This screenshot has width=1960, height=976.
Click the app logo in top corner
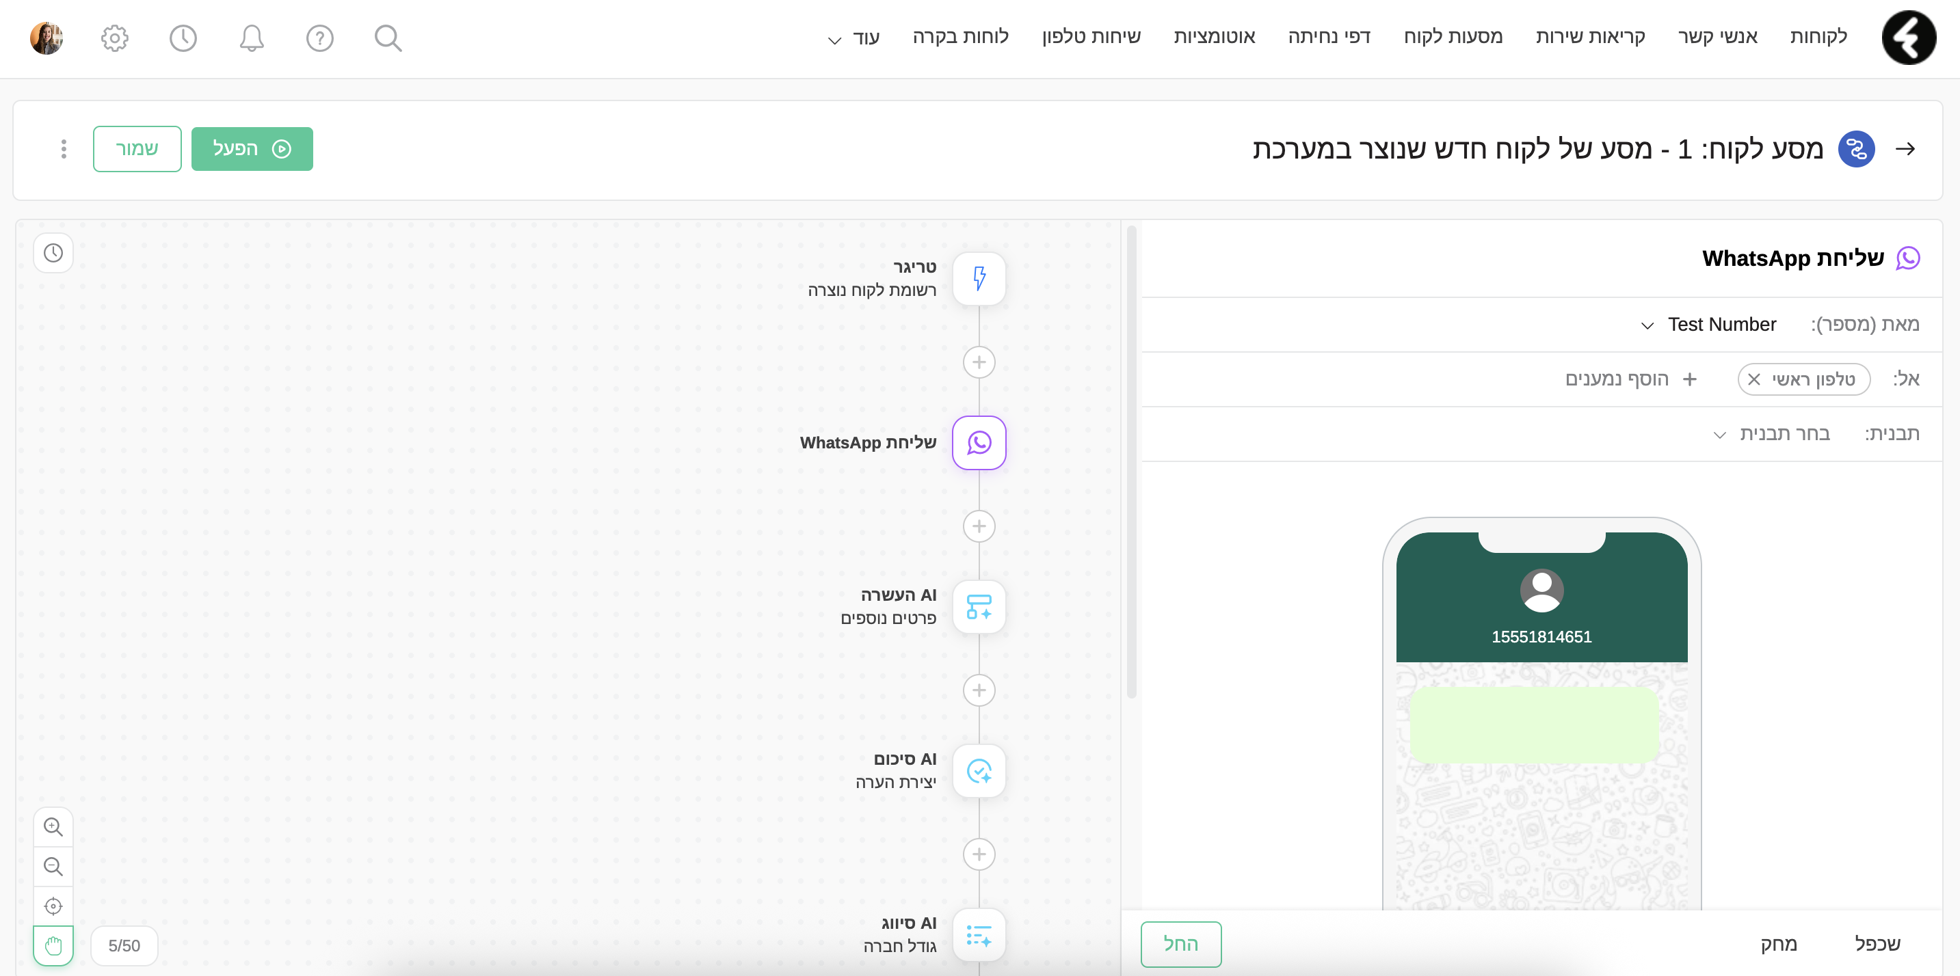pyautogui.click(x=1908, y=38)
